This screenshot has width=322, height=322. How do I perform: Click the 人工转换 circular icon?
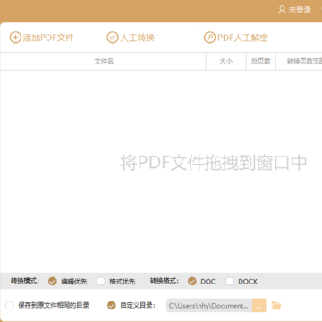tap(113, 38)
